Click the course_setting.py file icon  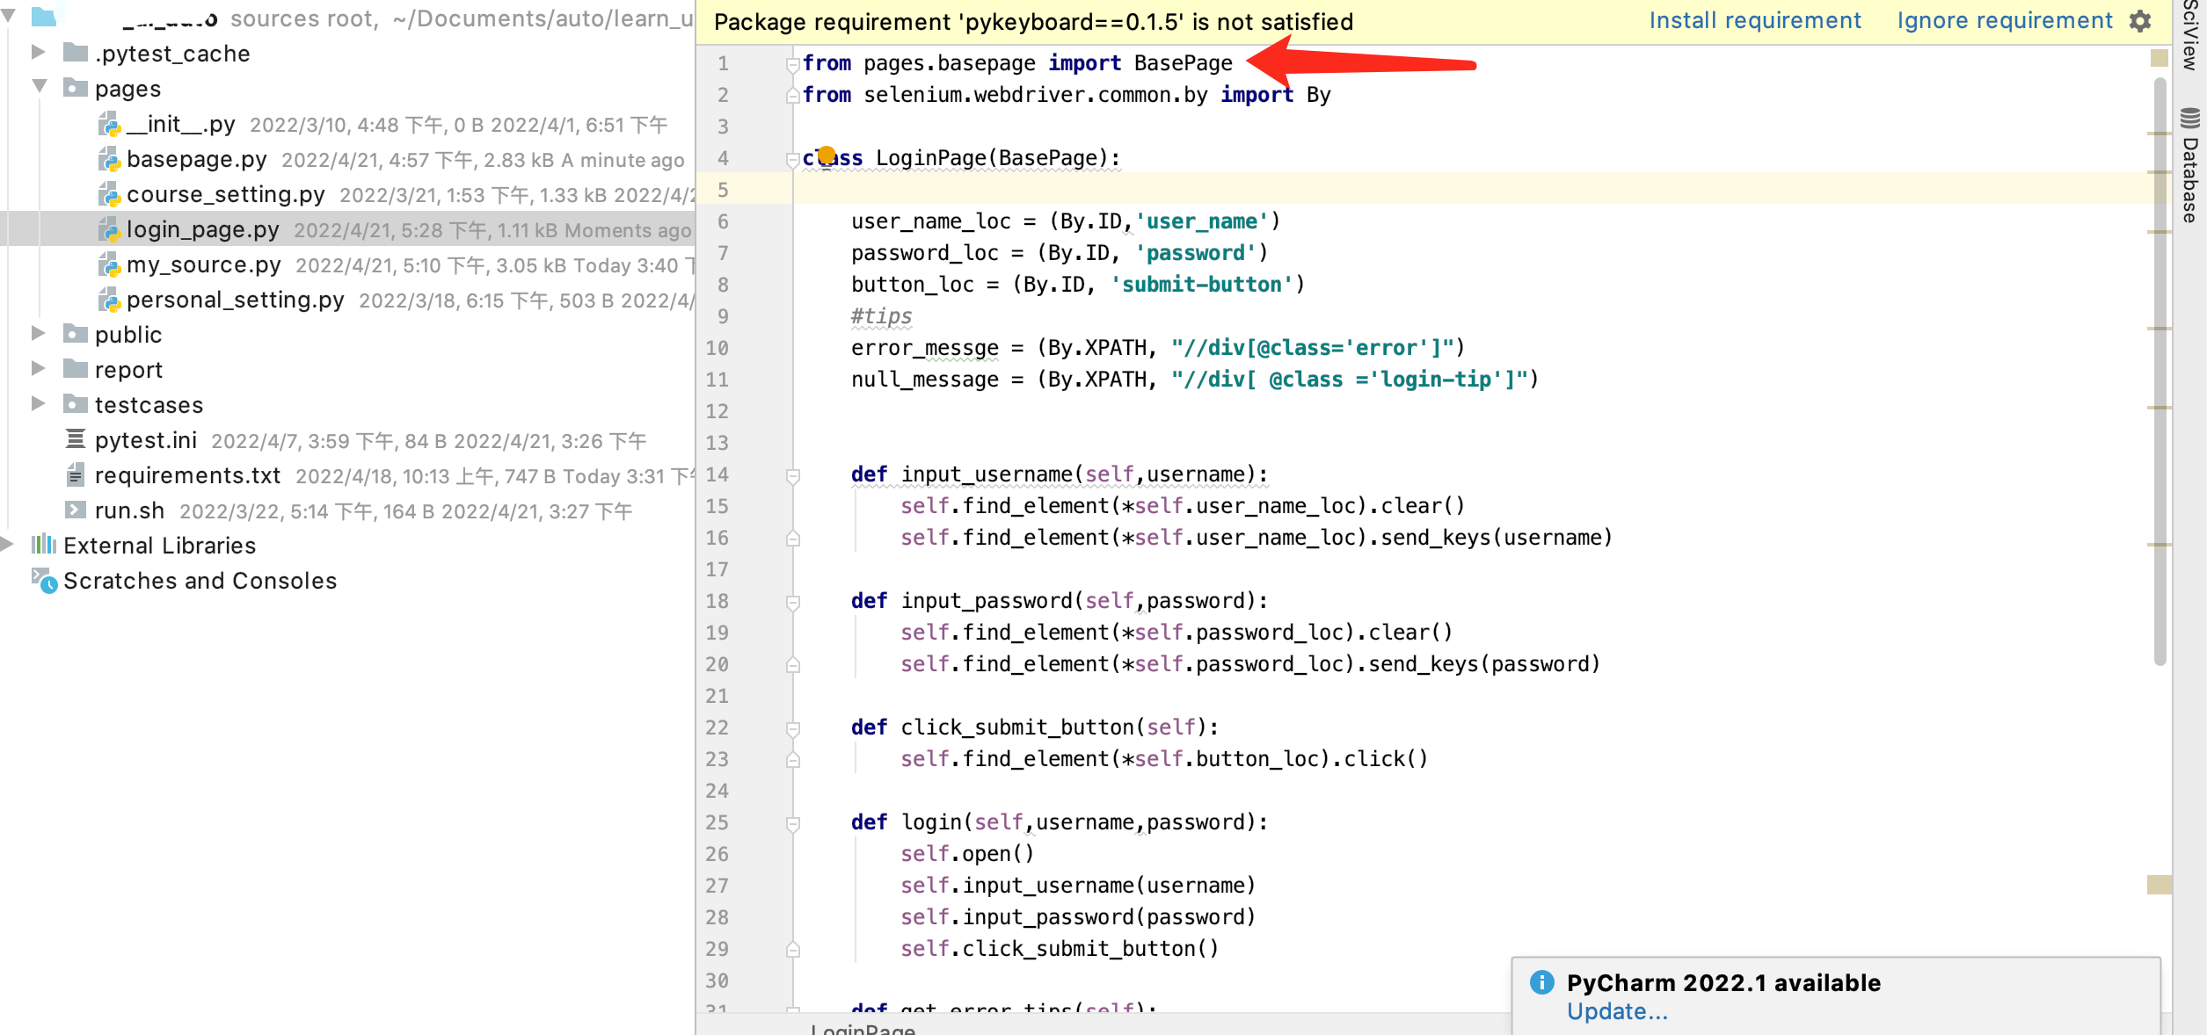pos(109,195)
